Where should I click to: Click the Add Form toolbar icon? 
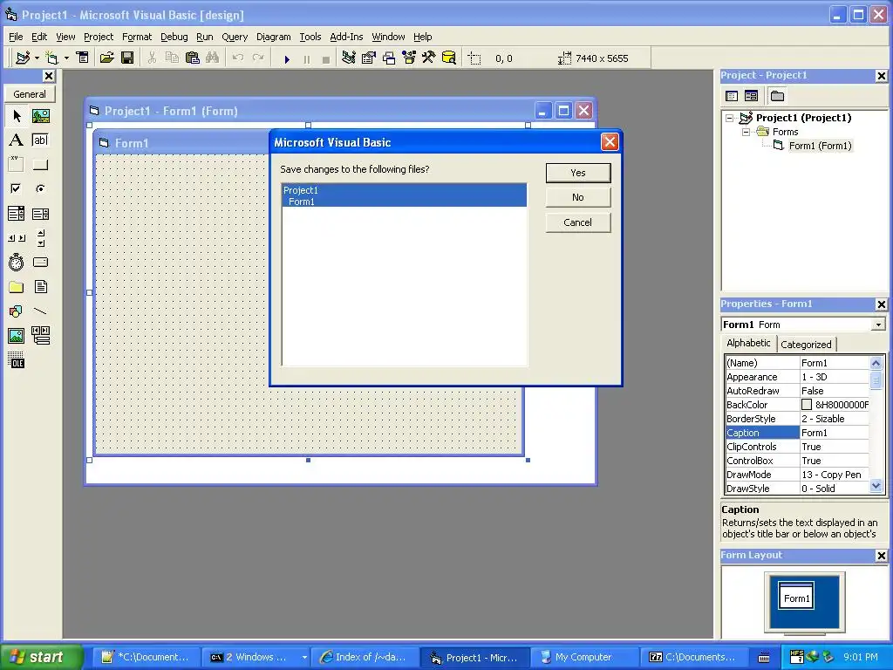point(51,58)
